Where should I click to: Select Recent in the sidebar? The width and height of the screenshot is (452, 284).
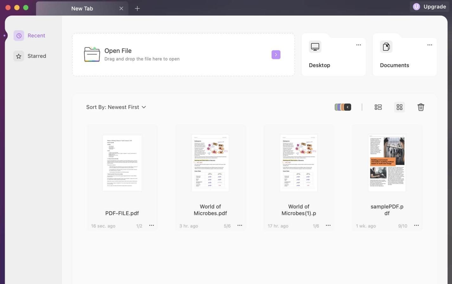pos(30,35)
